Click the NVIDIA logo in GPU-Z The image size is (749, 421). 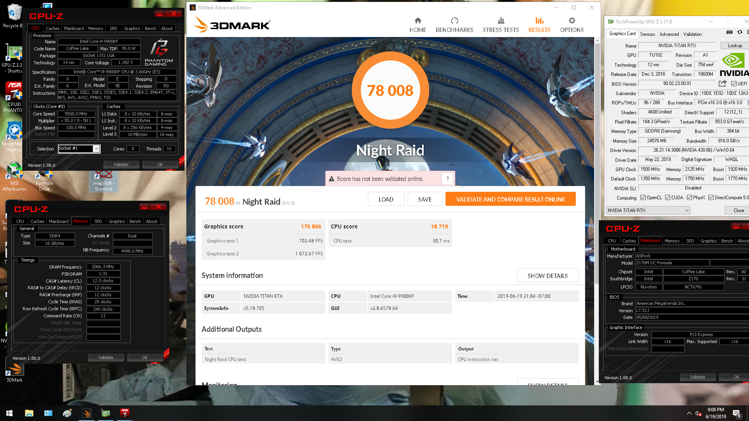click(x=734, y=65)
